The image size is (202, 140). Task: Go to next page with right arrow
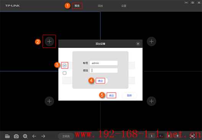pyautogui.click(x=43, y=136)
